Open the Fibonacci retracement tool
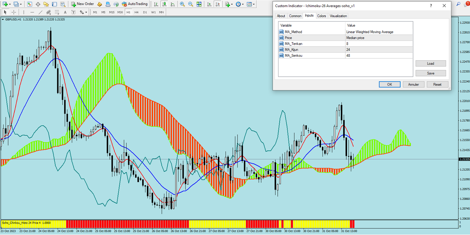 (x=57, y=12)
